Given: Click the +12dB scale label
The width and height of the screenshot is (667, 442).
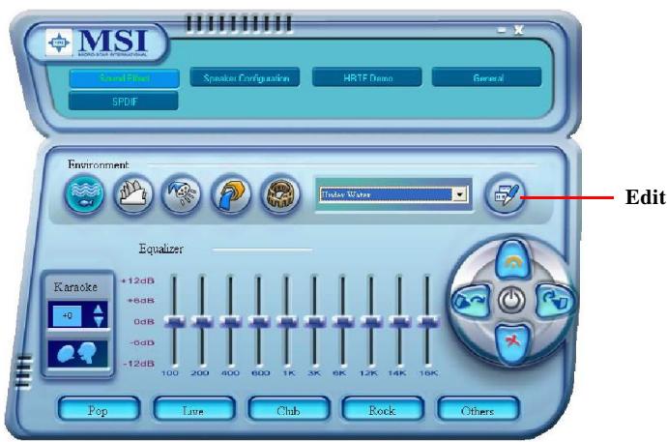Looking at the screenshot, I should coord(138,280).
